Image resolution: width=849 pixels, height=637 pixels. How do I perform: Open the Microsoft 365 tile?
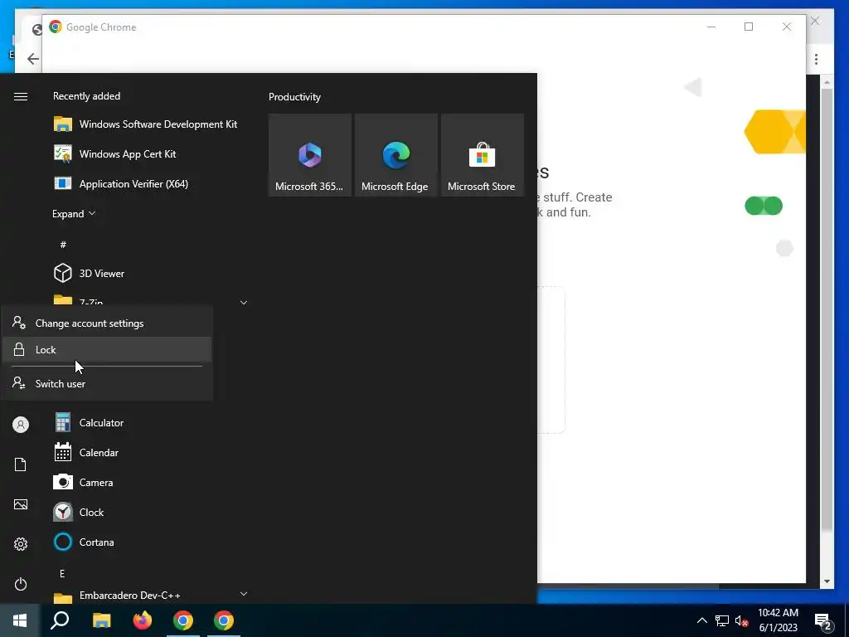pyautogui.click(x=310, y=155)
